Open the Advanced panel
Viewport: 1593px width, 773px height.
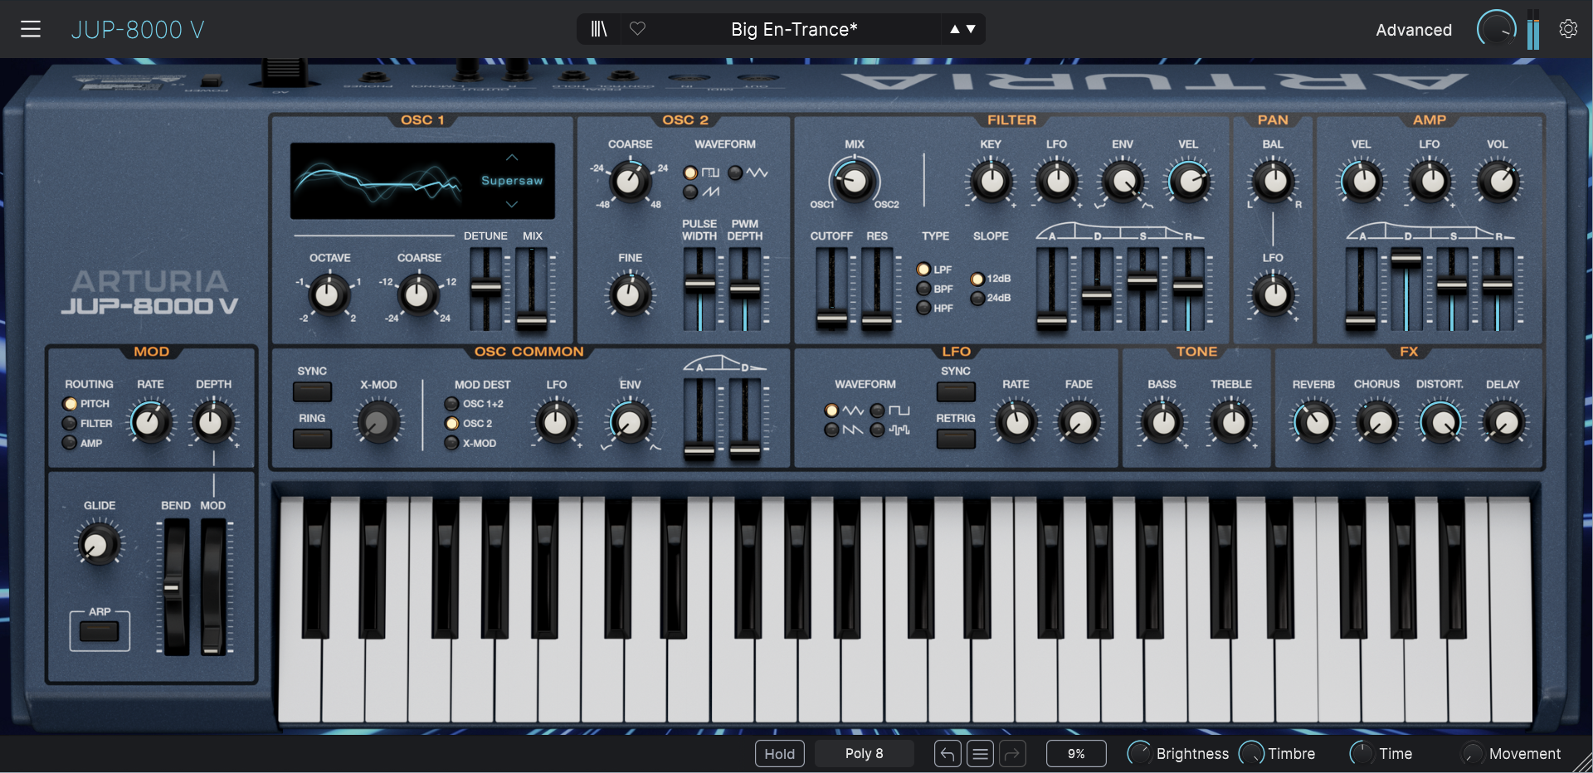[1413, 29]
